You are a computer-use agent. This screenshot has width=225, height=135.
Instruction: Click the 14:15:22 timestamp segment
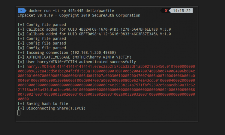click(182, 10)
